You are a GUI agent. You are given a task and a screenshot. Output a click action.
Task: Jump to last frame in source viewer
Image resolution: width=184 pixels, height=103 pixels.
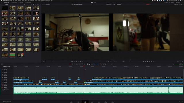80,62
